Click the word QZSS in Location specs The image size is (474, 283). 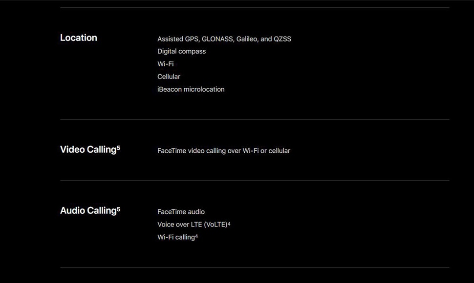click(282, 39)
